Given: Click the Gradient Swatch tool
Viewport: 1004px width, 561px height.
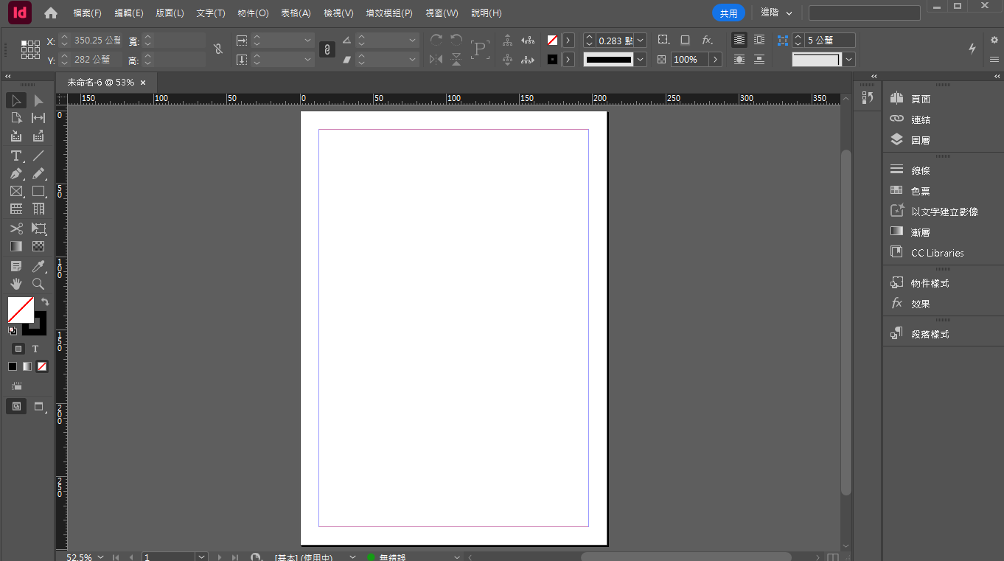Looking at the screenshot, I should coord(15,246).
